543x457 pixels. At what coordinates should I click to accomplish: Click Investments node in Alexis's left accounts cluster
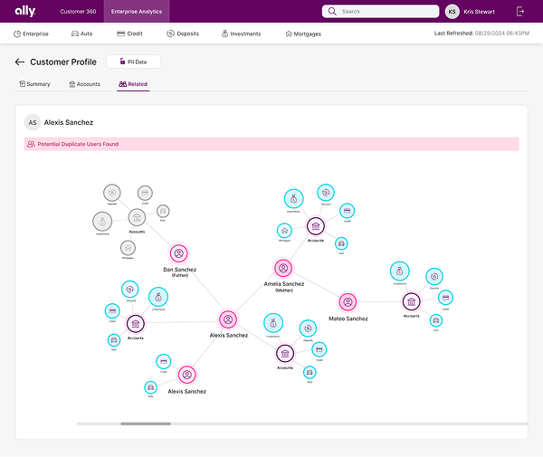click(x=158, y=297)
